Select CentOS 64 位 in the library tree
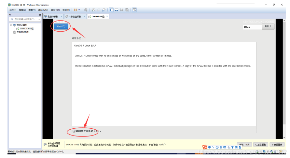The image size is (290, 158). point(27,28)
